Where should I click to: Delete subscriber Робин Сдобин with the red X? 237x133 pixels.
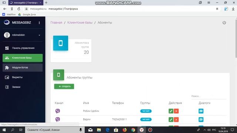click(176, 111)
